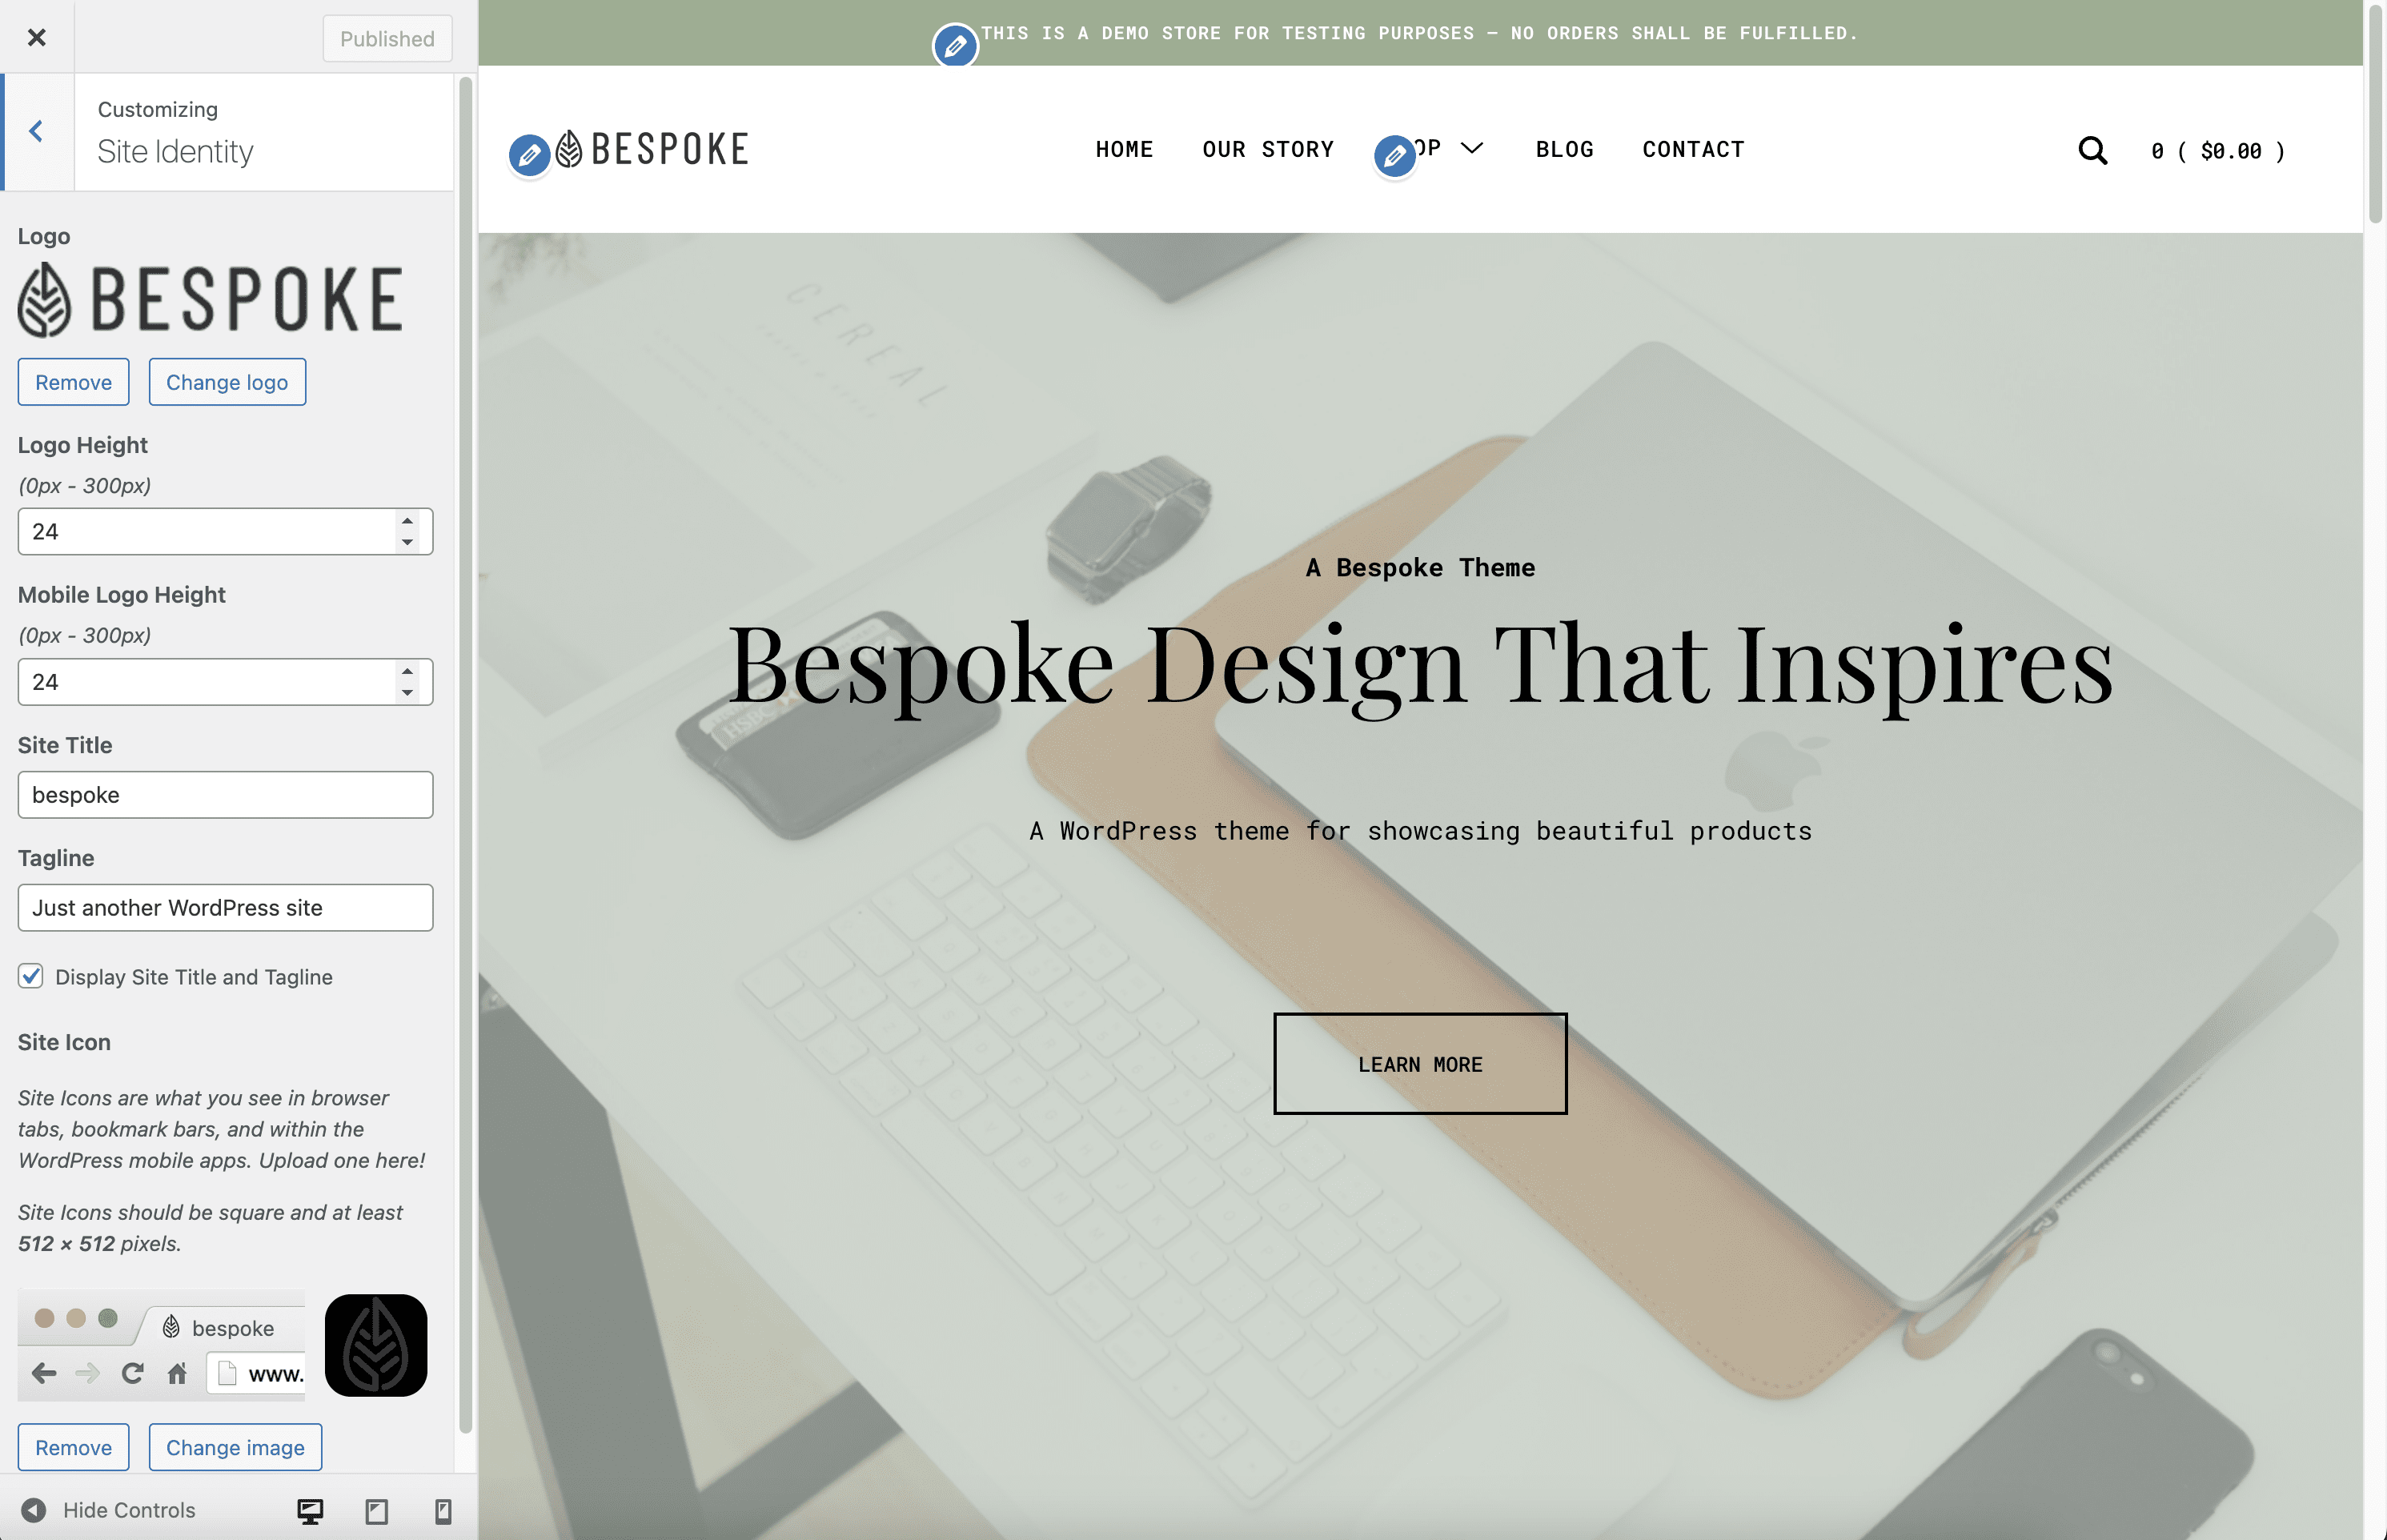Click the Change logo button

[227, 381]
